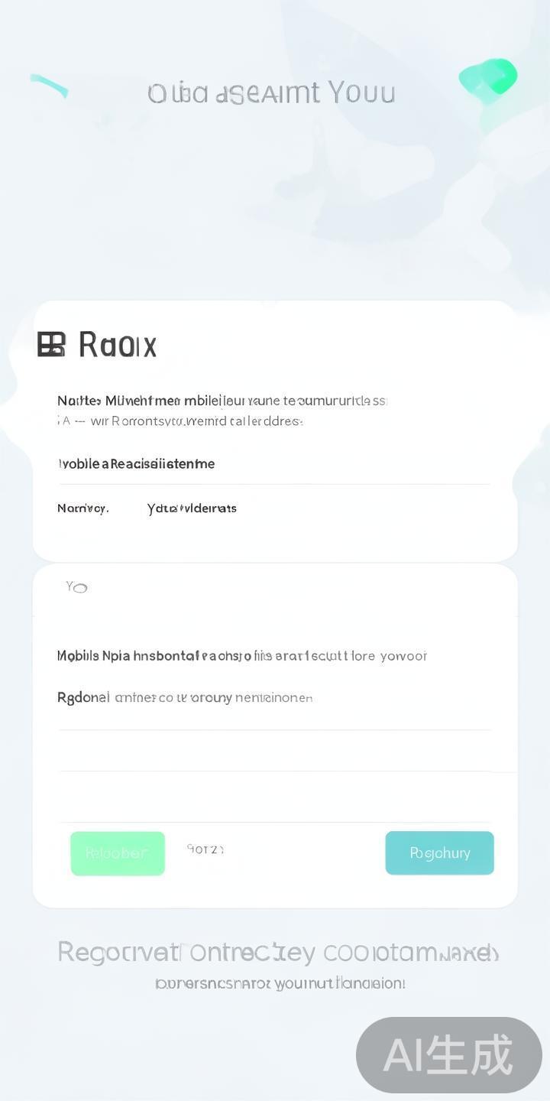Click the "Narnvcy." label
Viewport: 550px width, 1101px height.
pos(83,508)
